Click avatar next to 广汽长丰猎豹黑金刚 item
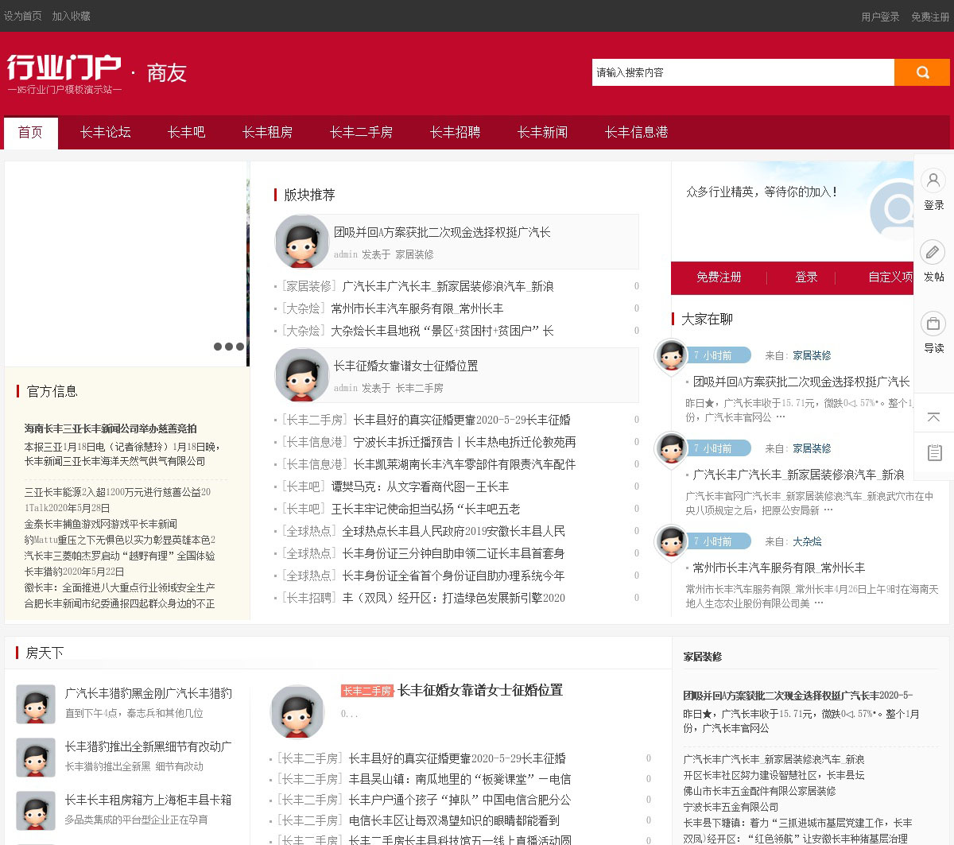Viewport: 954px width, 845px height. [36, 704]
